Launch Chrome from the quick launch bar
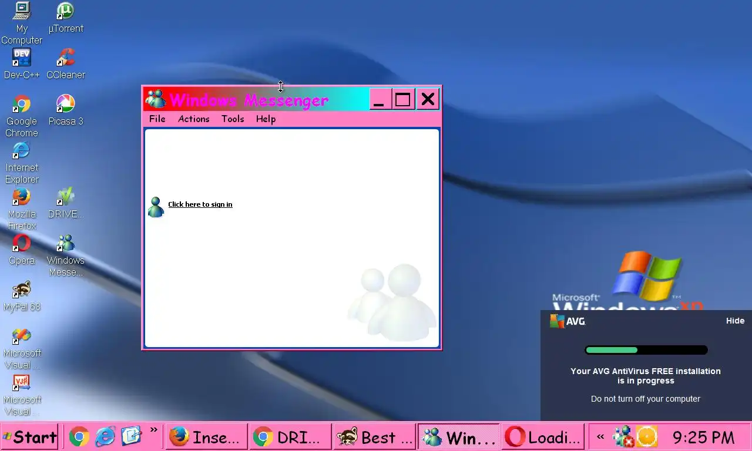This screenshot has height=451, width=752. point(79,437)
